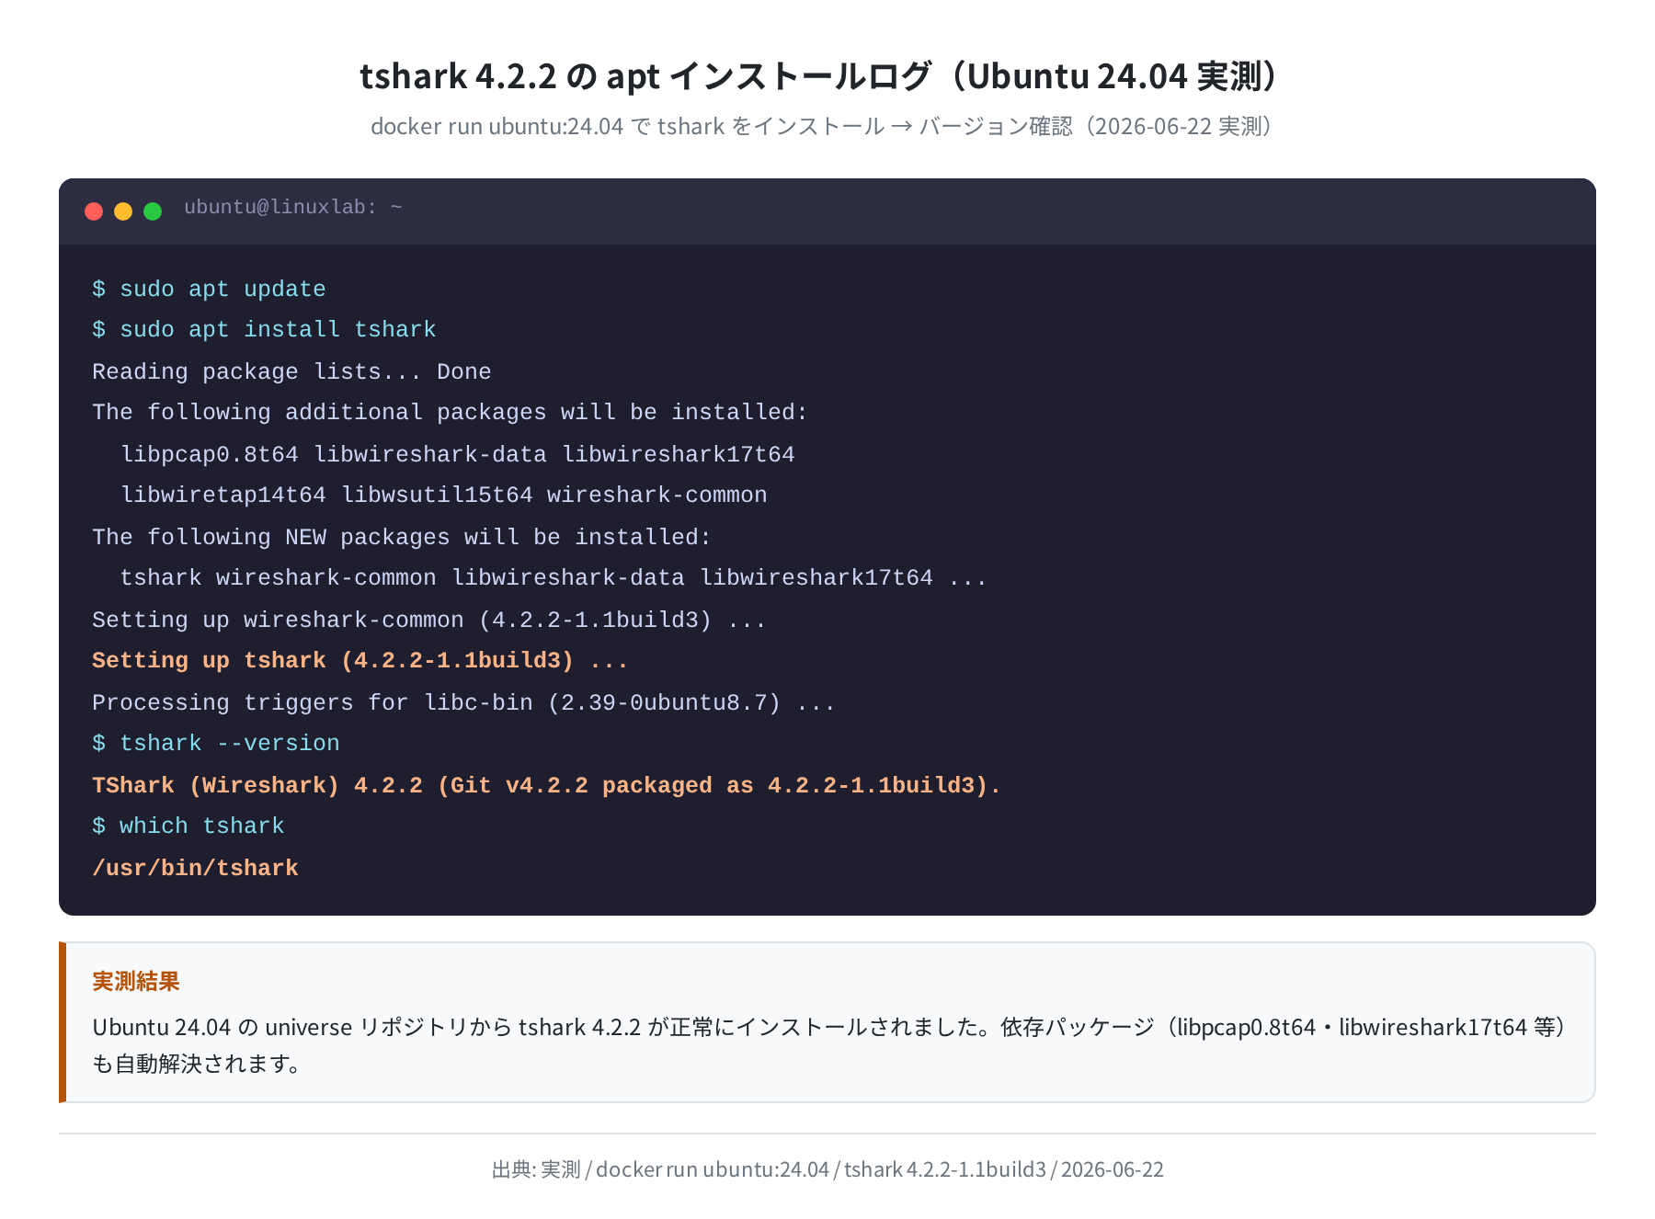Click 'Setting up wireshark-common' output line
This screenshot has width=1655, height=1219.
point(428,620)
